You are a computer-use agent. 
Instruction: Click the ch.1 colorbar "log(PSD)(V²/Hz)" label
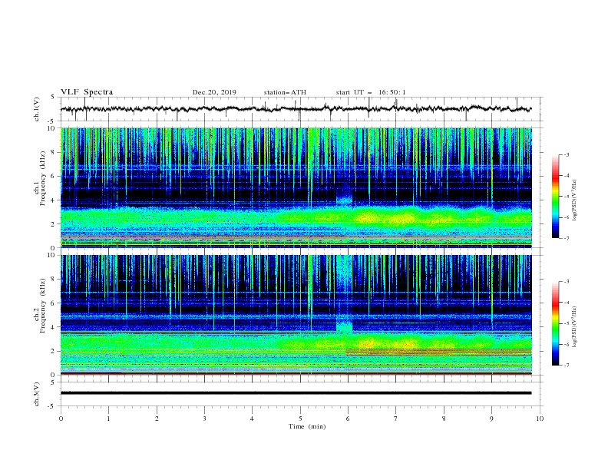click(x=574, y=200)
